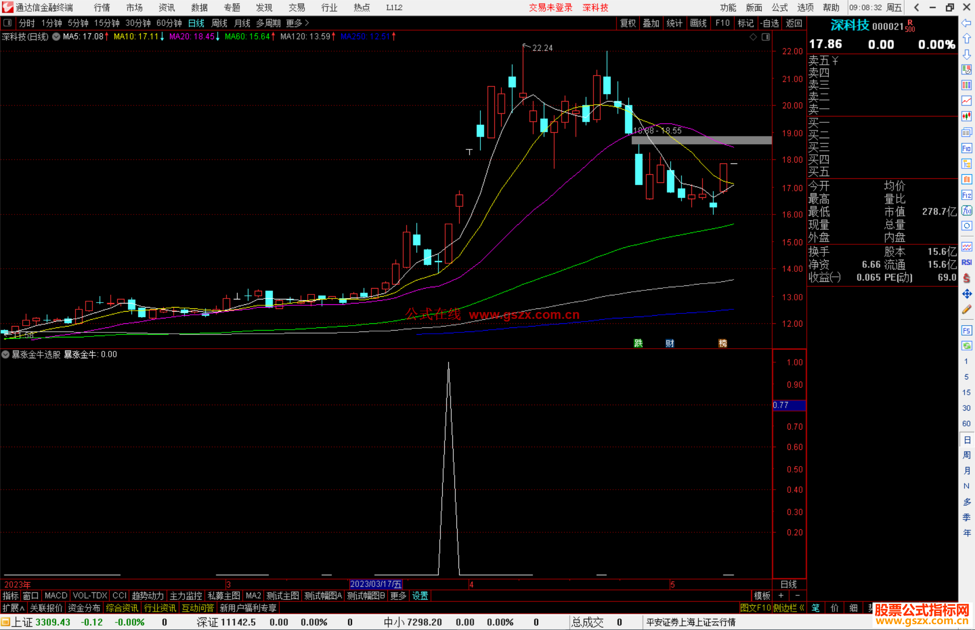975x630 pixels.
Task: Click the F12 trading sidebar icon
Action: coord(966,195)
